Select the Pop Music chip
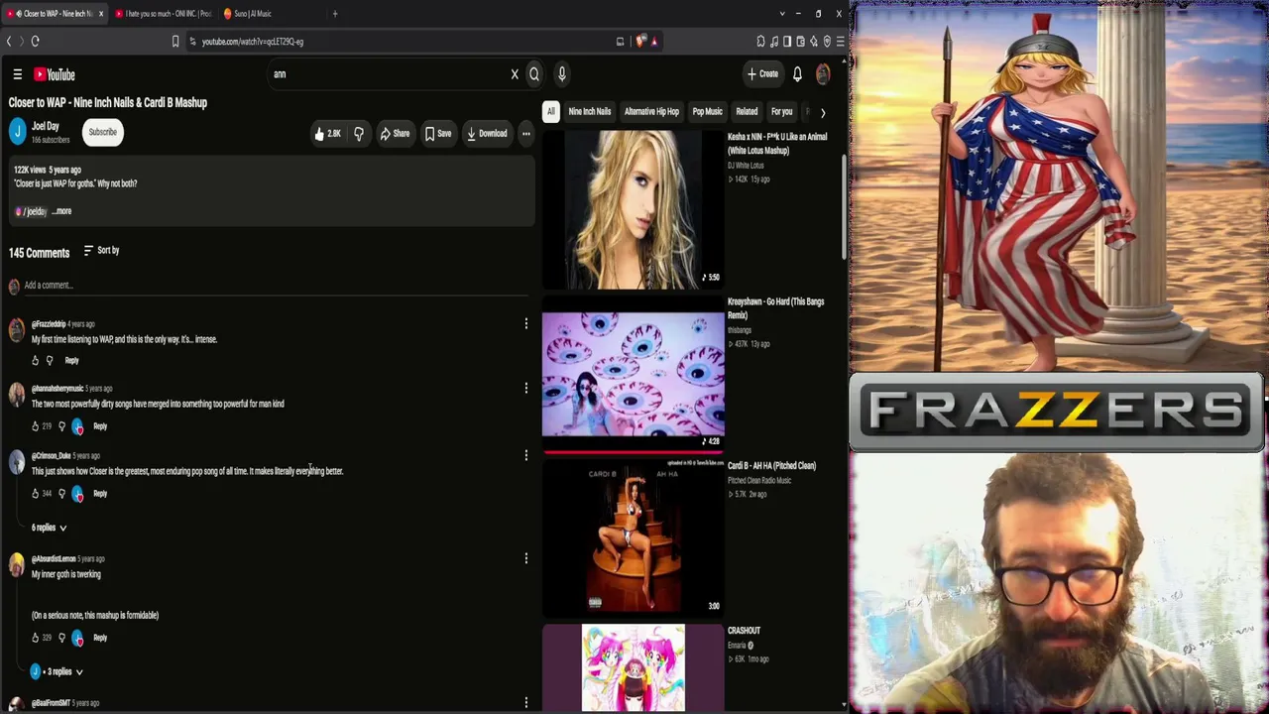This screenshot has width=1269, height=714. tap(707, 112)
